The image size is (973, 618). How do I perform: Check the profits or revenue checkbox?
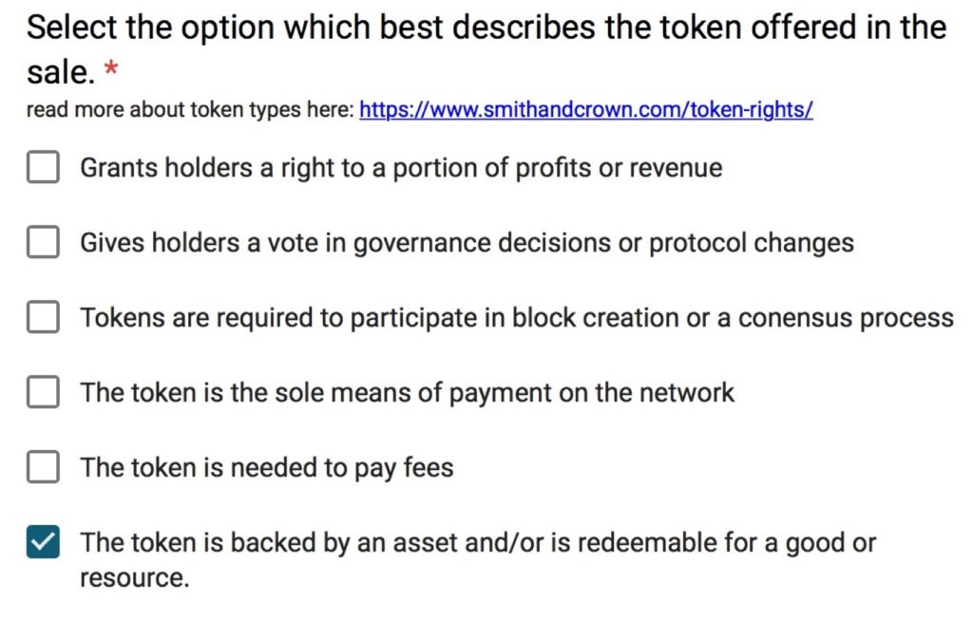43,168
